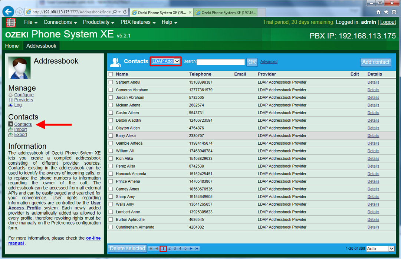Check the box for Cameron Abraham
The height and width of the screenshot is (259, 401).
[x=111, y=90]
